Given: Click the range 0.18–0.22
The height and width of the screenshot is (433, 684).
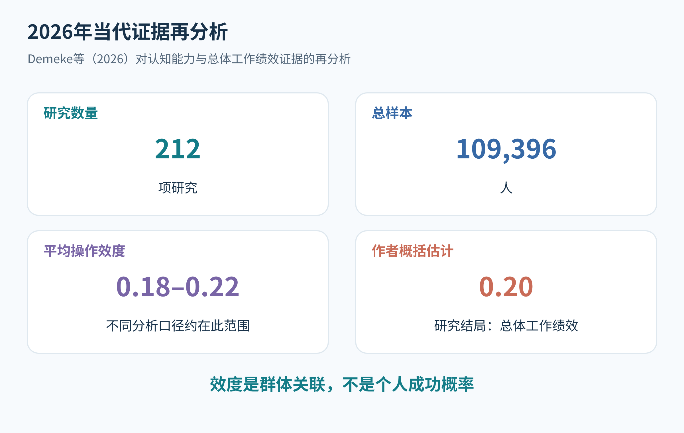Looking at the screenshot, I should (178, 287).
